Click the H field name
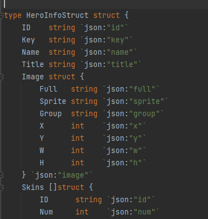208x219 pixels. click(x=42, y=163)
